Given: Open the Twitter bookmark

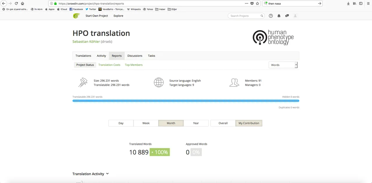Looking at the screenshot, I should pos(91,9).
